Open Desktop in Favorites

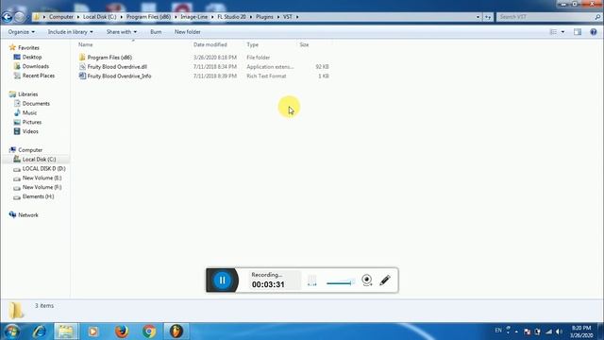pos(31,57)
